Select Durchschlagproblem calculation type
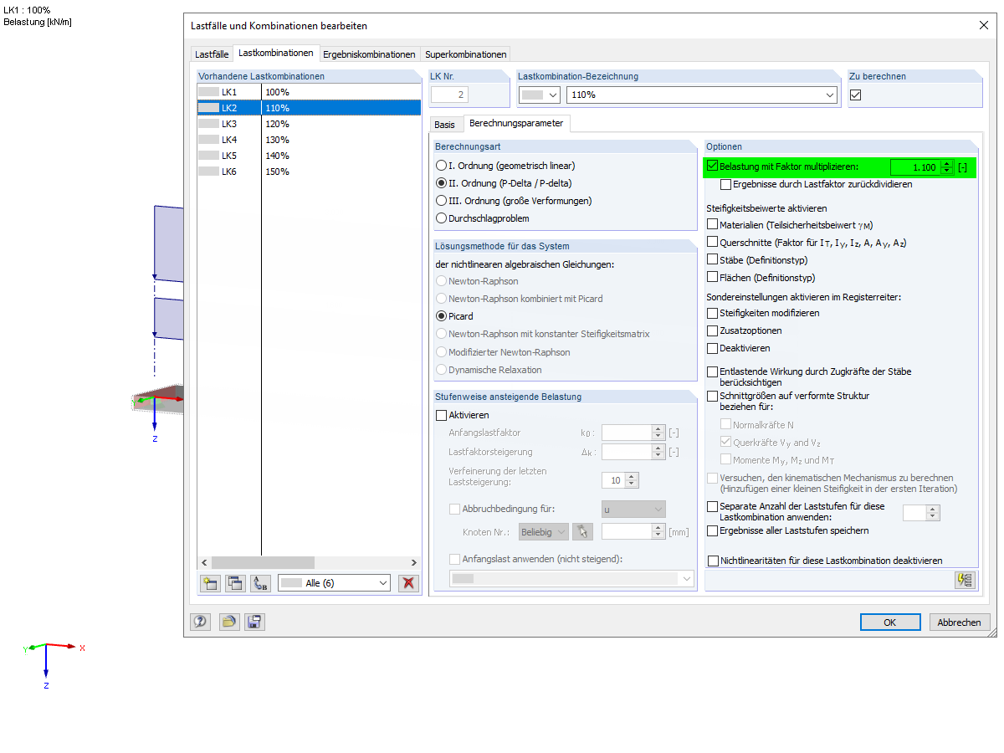1004x753 pixels. [442, 218]
